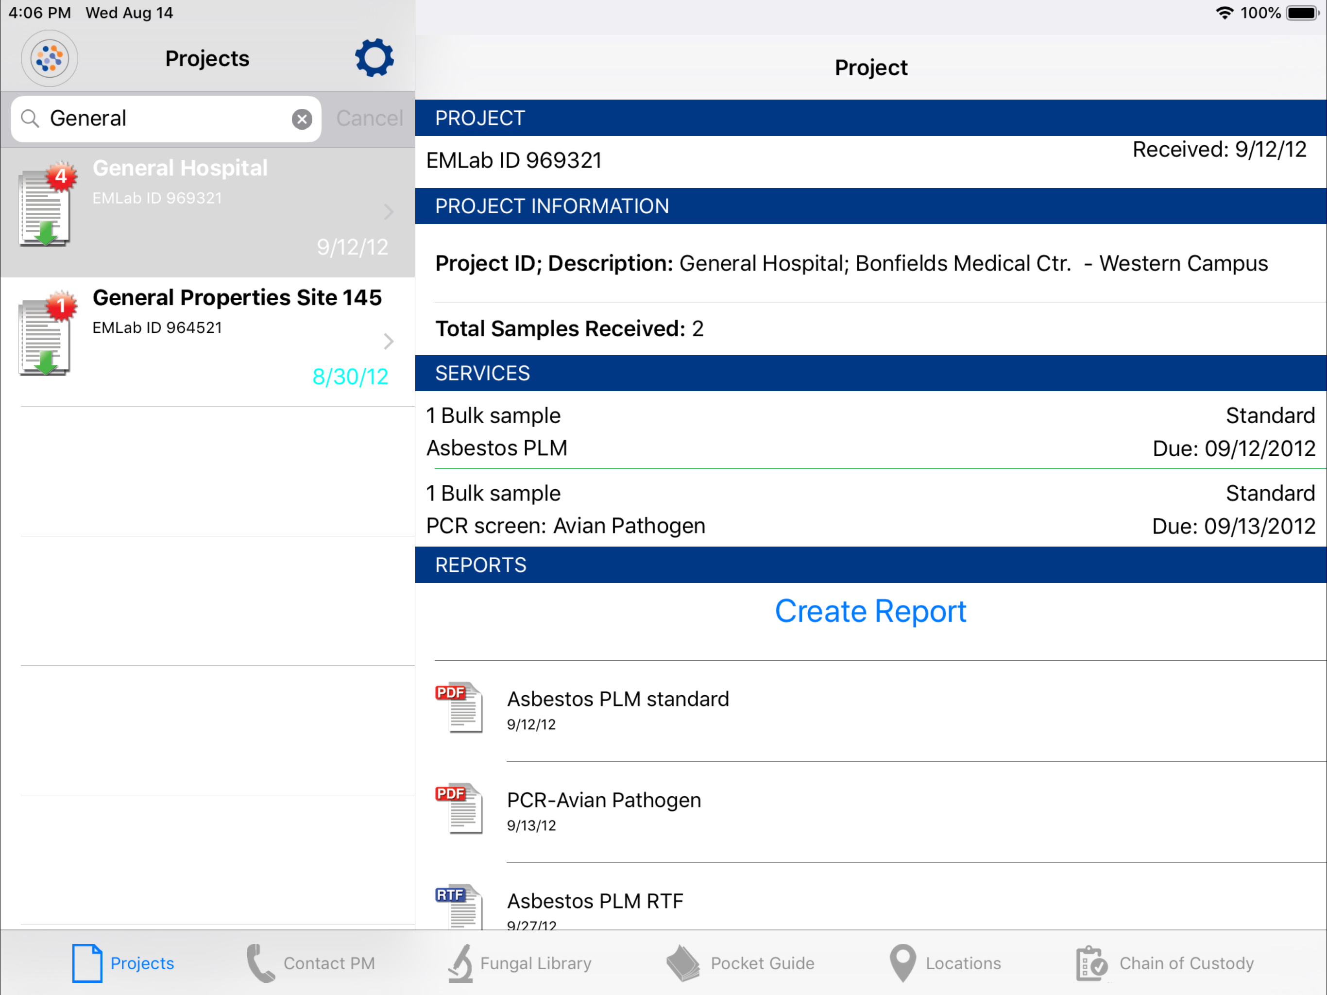Screen dimensions: 1327x995
Task: Open the Asbestos PLM standard PDF icon
Action: [x=459, y=707]
